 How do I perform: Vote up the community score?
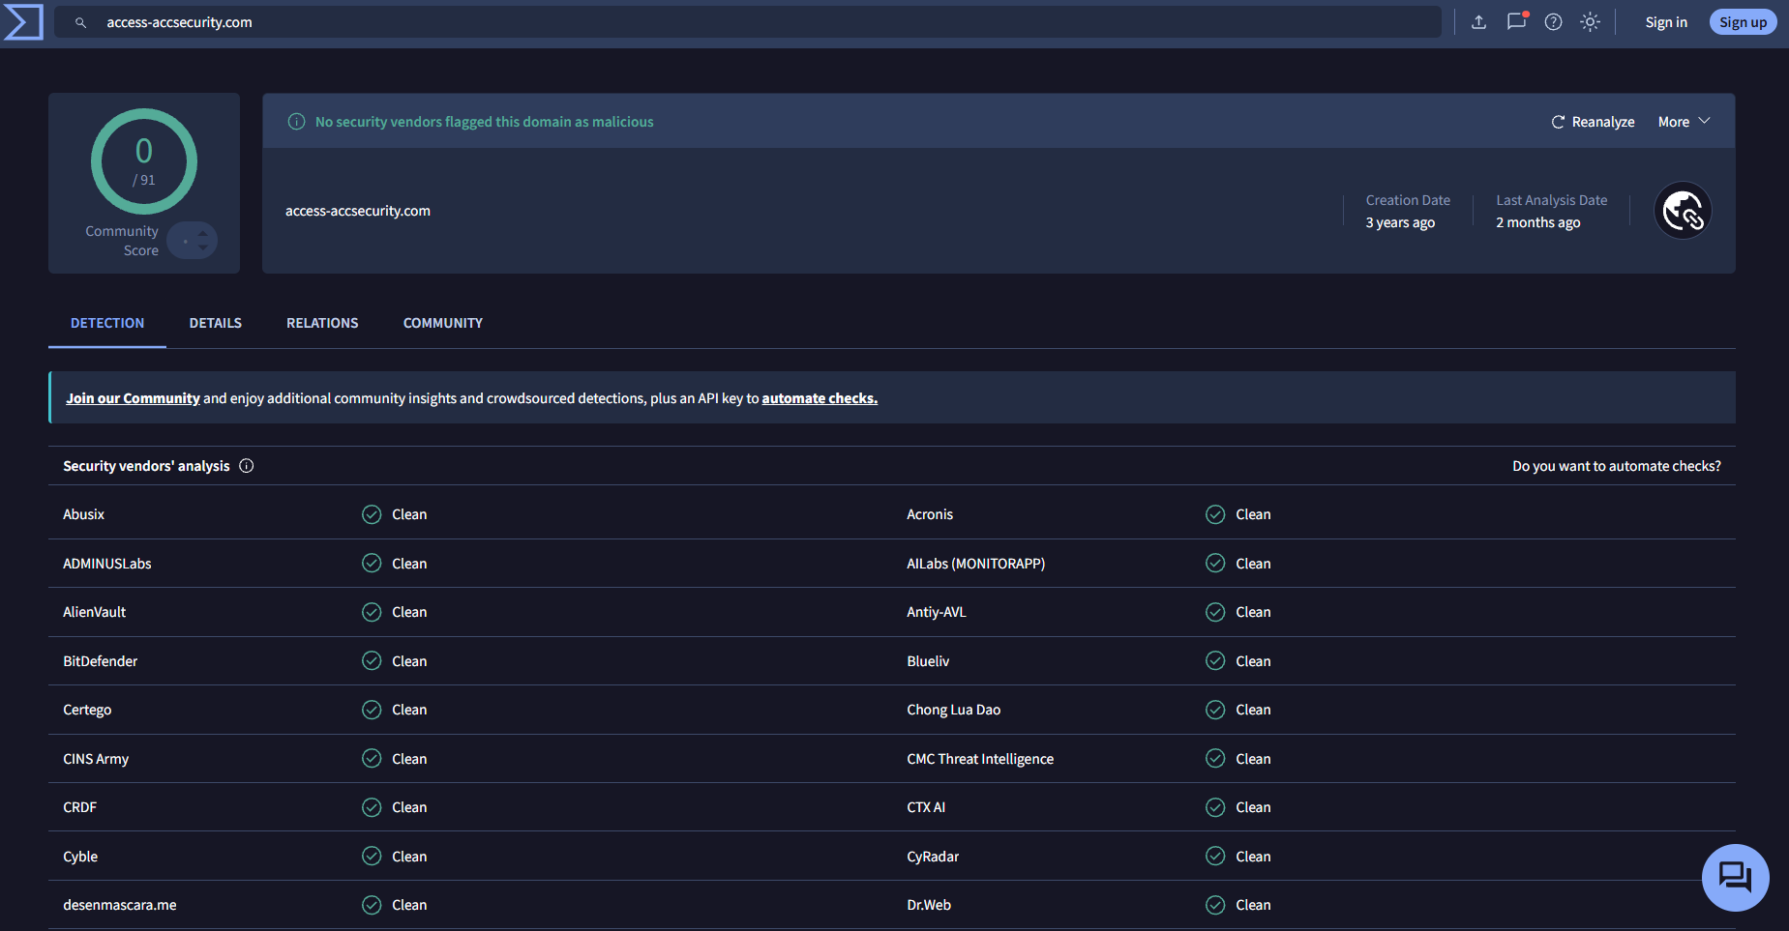tap(202, 233)
